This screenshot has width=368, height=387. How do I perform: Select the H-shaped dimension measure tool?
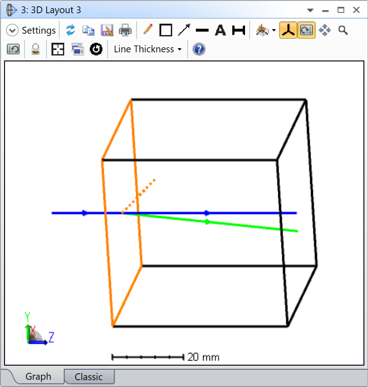point(239,30)
